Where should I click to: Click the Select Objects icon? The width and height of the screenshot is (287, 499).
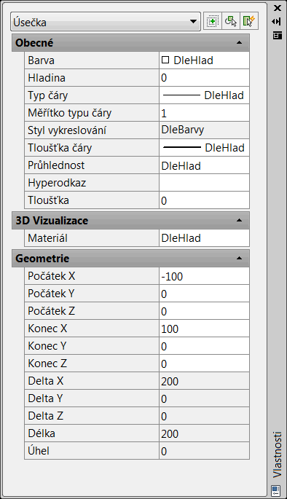point(231,22)
